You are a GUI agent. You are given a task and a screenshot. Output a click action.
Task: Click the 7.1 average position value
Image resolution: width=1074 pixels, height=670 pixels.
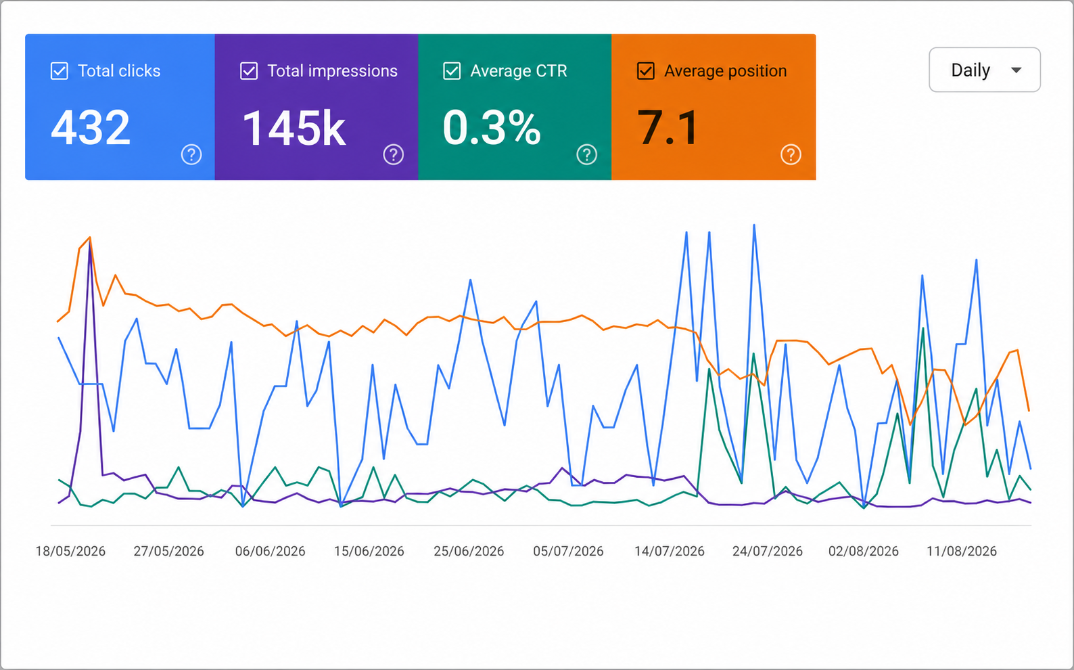click(x=668, y=128)
